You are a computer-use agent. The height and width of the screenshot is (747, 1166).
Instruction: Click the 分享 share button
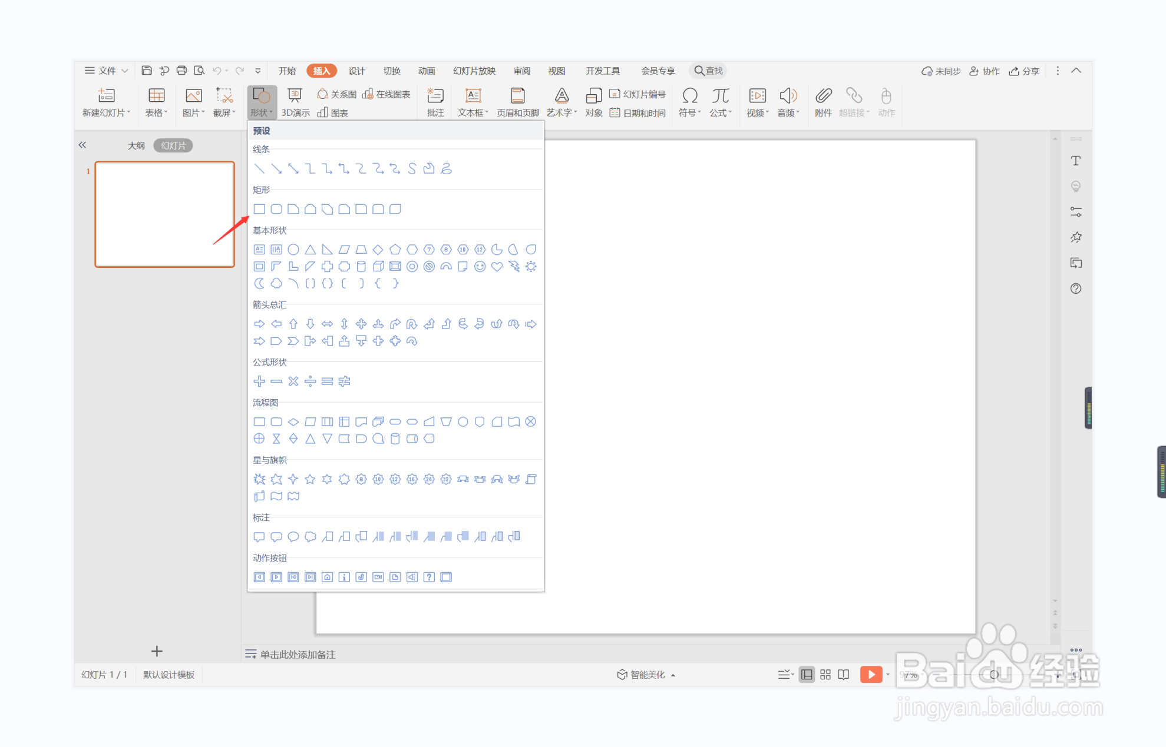point(1024,71)
